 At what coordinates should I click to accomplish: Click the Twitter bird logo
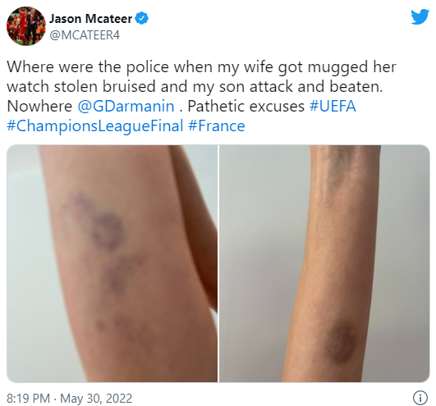pyautogui.click(x=420, y=17)
